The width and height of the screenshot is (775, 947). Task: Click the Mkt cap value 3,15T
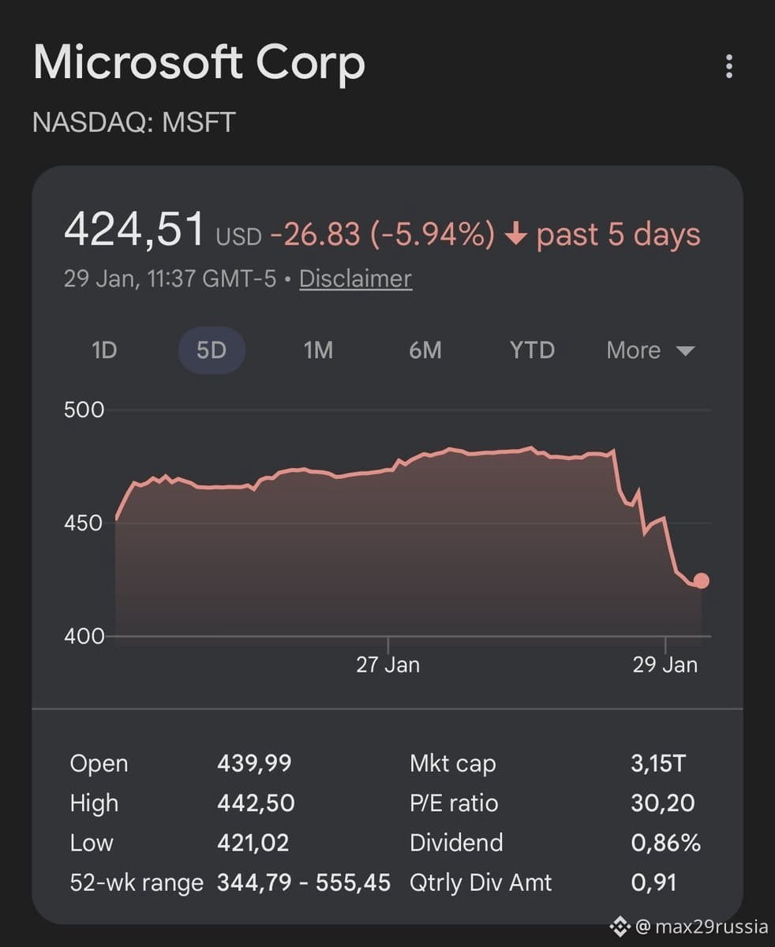(658, 764)
